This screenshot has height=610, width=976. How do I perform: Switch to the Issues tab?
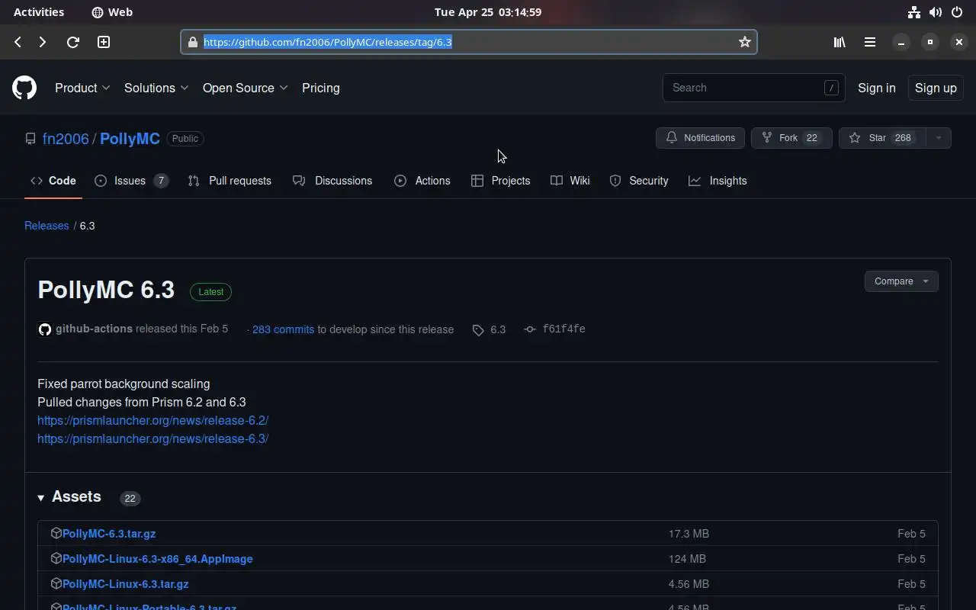pos(131,181)
